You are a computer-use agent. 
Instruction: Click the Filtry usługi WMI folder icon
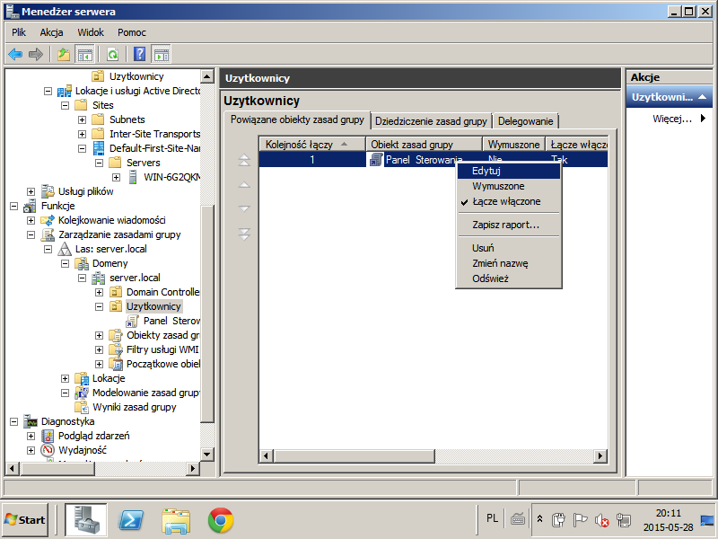[x=116, y=349]
